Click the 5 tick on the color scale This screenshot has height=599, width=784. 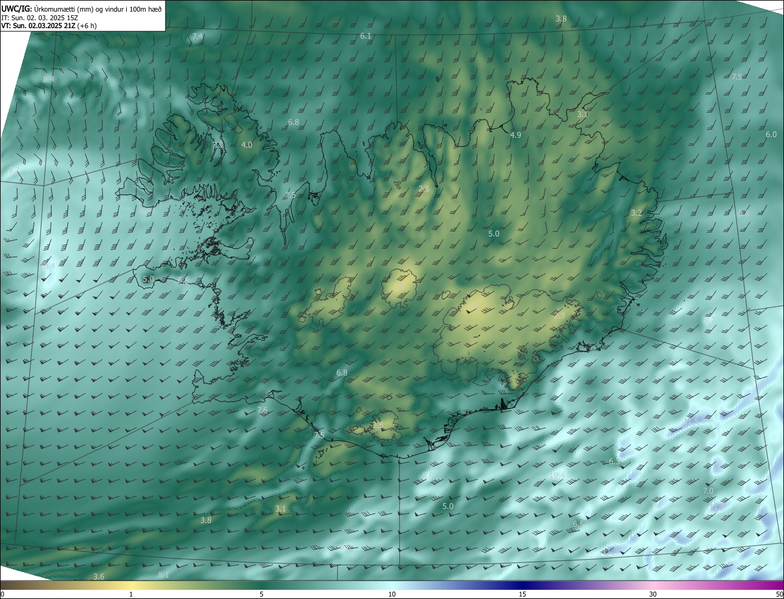pyautogui.click(x=262, y=595)
